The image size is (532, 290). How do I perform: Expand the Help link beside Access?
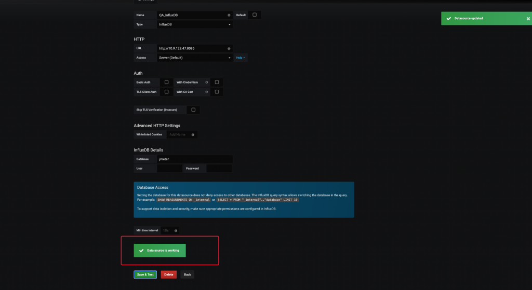[x=240, y=58]
